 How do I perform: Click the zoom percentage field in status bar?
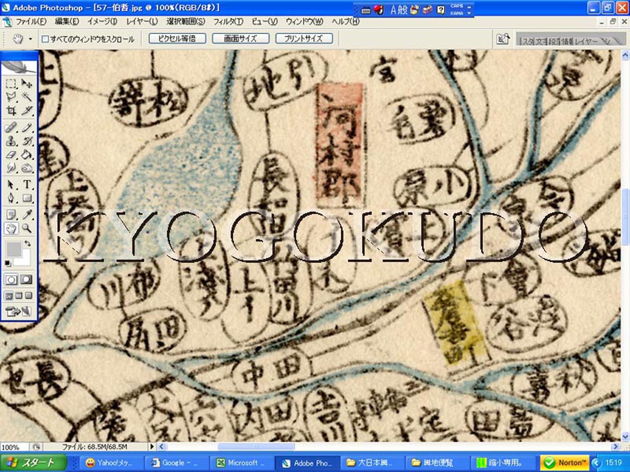pyautogui.click(x=14, y=447)
